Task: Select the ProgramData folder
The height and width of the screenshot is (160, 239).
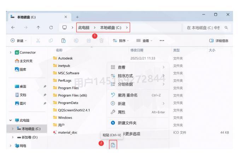Action: coord(65,103)
